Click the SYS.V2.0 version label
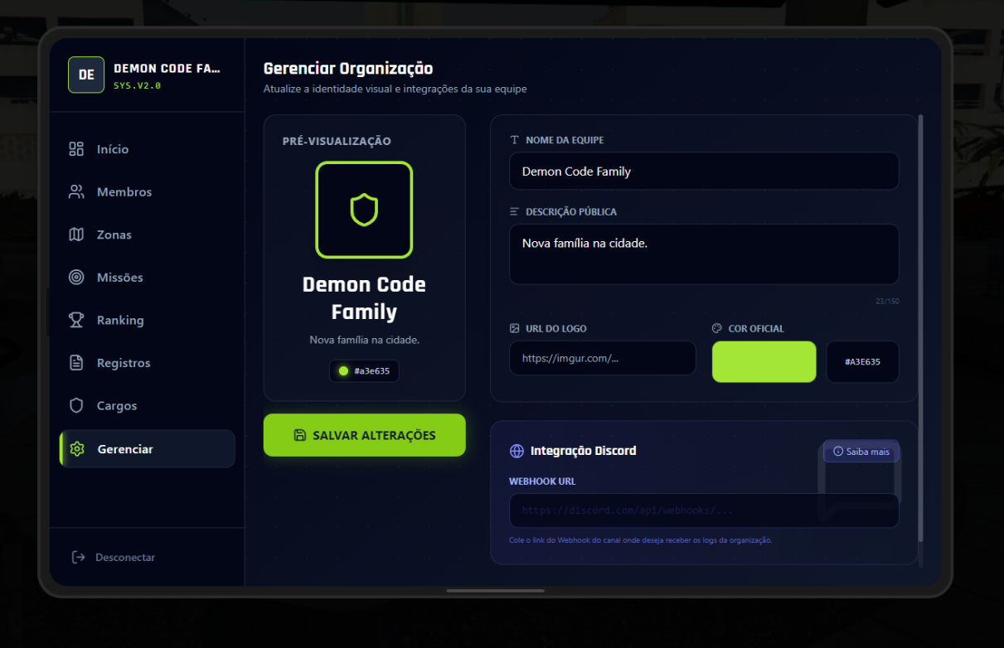1004x648 pixels. pos(138,85)
